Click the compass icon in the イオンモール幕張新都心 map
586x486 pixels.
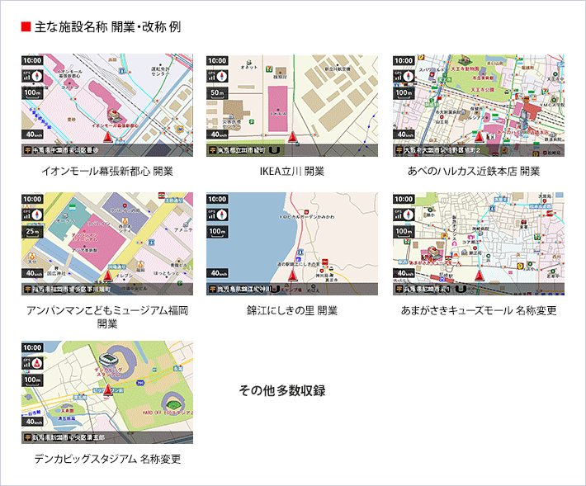(37, 76)
